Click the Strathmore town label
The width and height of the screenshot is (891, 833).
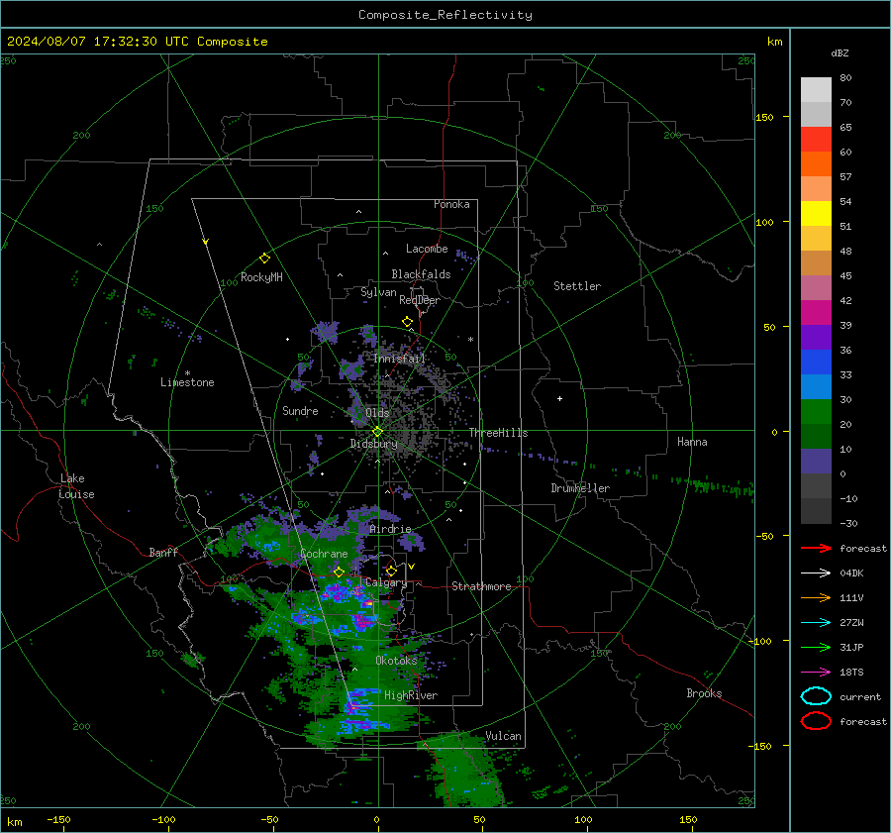coord(481,586)
